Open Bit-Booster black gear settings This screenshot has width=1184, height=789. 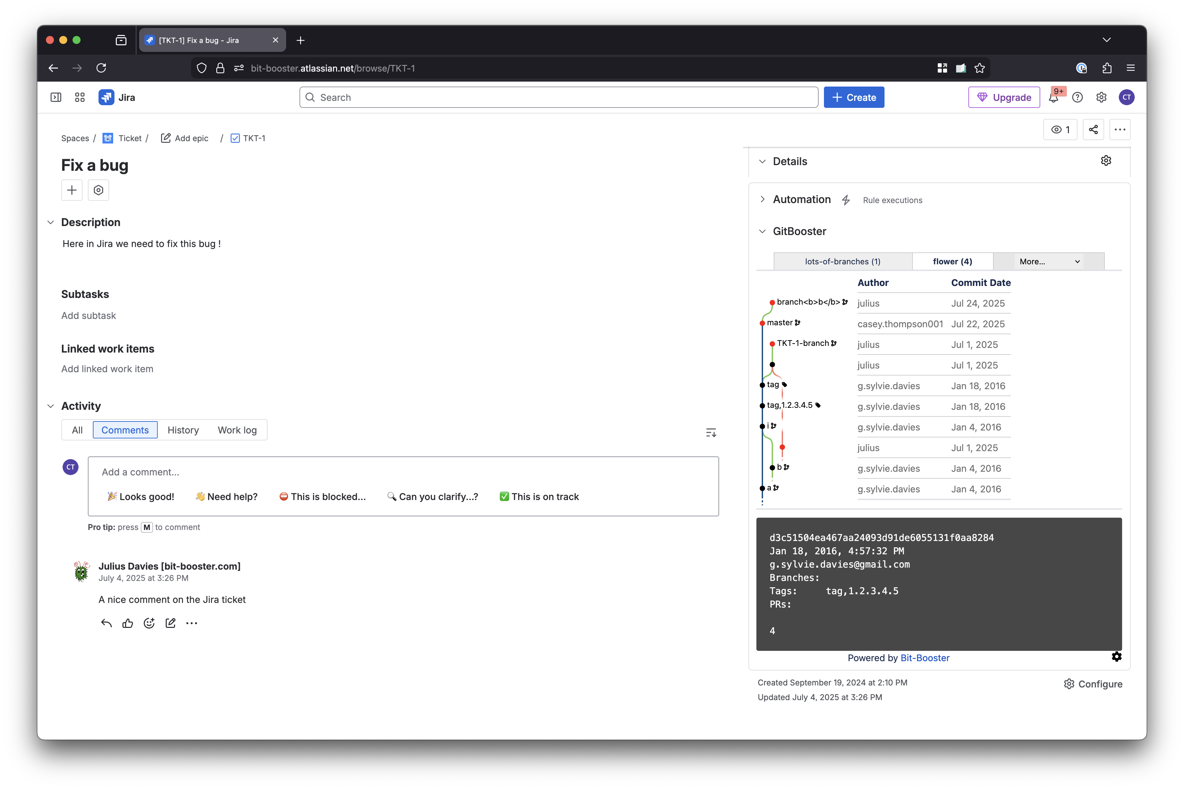[x=1116, y=656]
